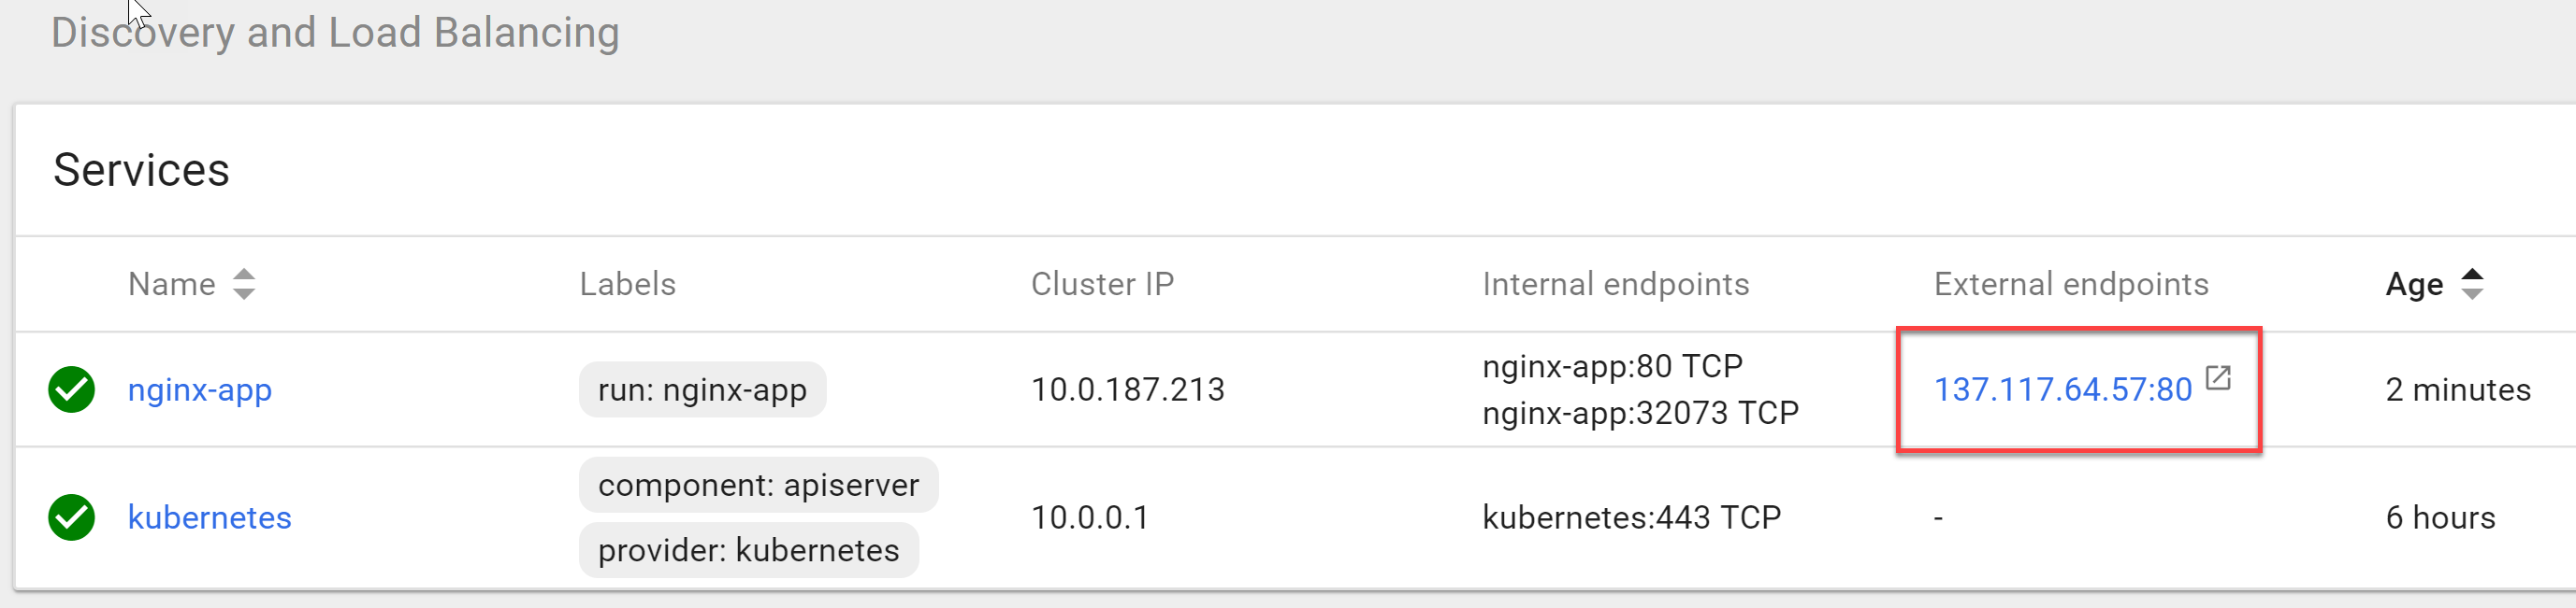Image resolution: width=2576 pixels, height=608 pixels.
Task: Open the nginx-app service link
Action: coord(200,389)
